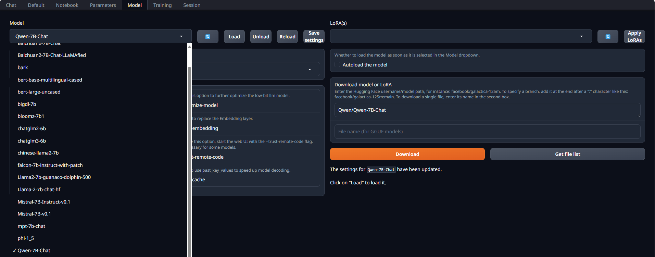Select bark in the model list

[x=99, y=68]
